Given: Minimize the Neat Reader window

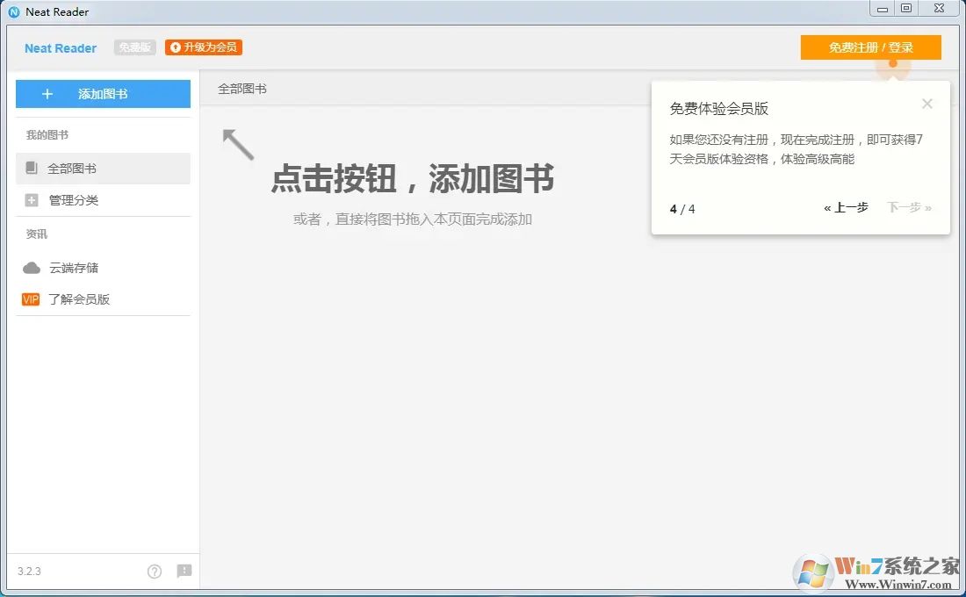Looking at the screenshot, I should click(883, 9).
